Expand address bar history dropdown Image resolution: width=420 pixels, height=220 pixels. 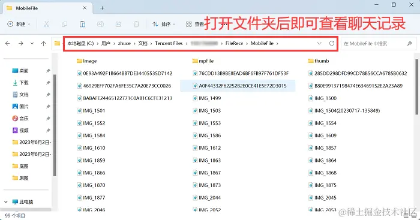pyautogui.click(x=319, y=43)
